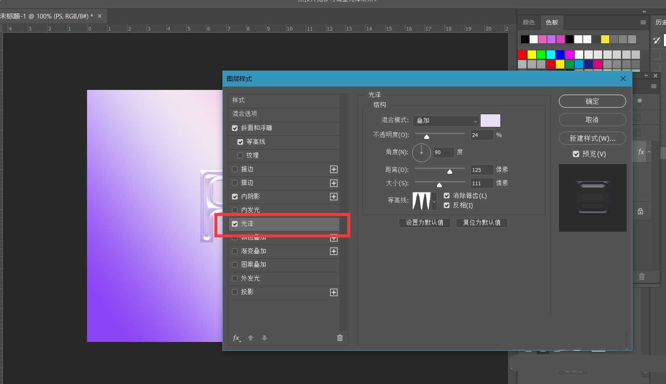Click the 设置为默认值 button

coord(425,222)
